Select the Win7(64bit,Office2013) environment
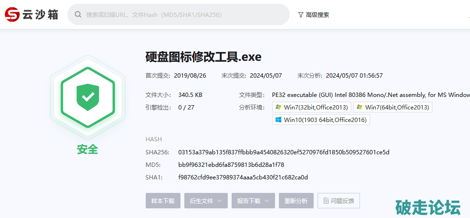Screen dimensions: 470x218 click(x=392, y=107)
